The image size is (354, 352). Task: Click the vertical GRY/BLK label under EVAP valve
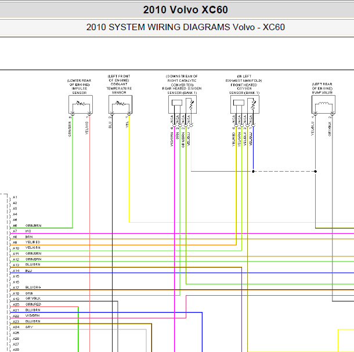click(330, 129)
